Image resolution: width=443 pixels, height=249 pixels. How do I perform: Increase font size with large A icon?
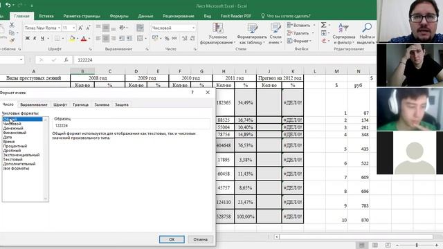(x=80, y=28)
